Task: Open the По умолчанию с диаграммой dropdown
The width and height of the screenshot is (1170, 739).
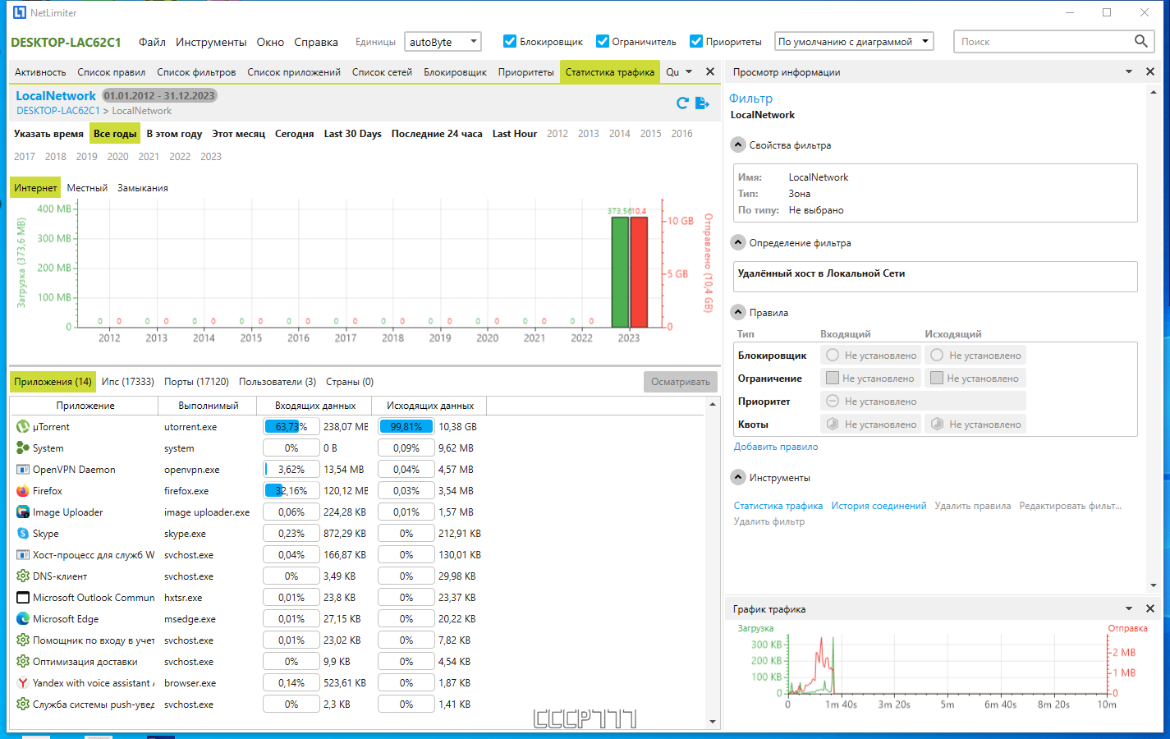Action: (x=854, y=42)
